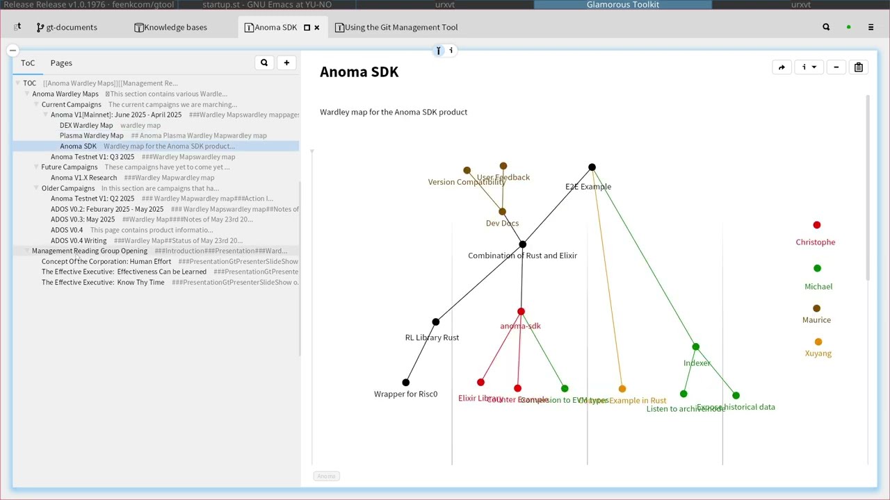Collapse the Anoma Wardley Maps node

[26, 94]
